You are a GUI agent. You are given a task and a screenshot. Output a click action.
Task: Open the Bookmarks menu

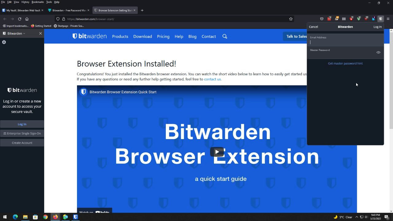(38, 2)
